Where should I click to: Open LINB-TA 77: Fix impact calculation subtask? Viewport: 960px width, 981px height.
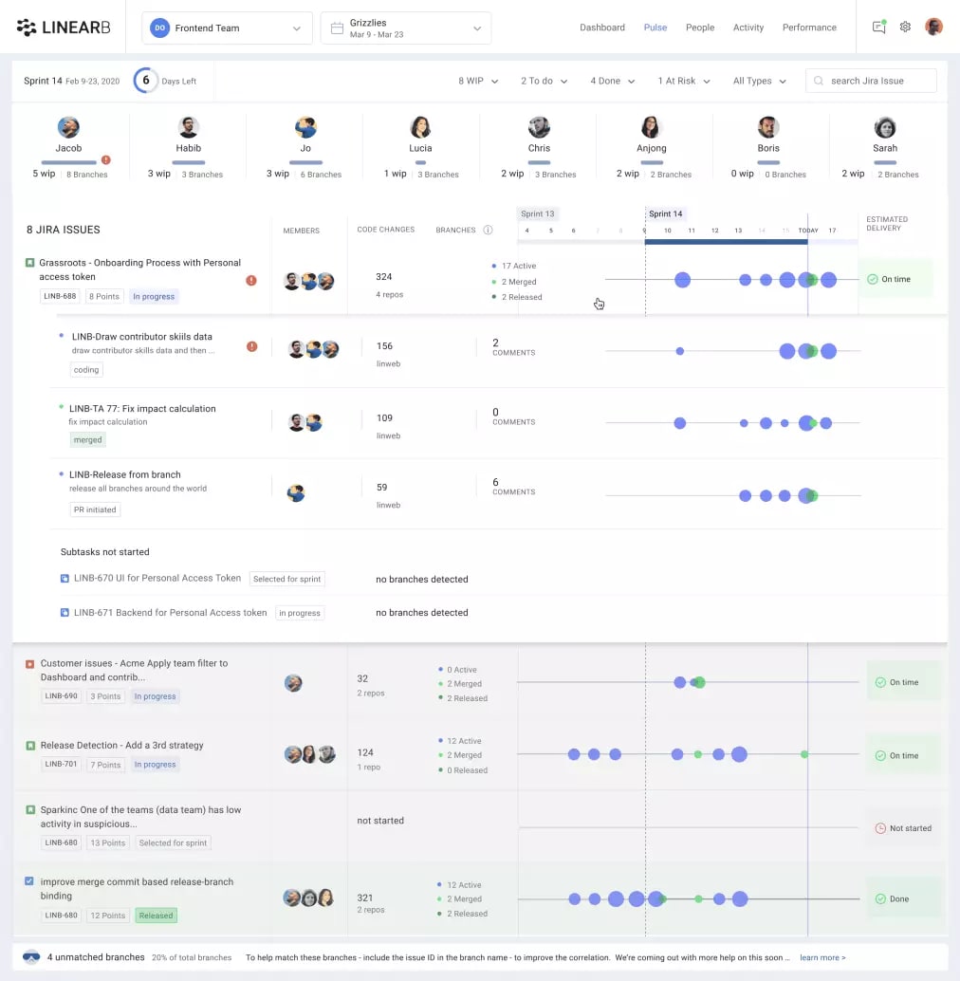(x=142, y=409)
